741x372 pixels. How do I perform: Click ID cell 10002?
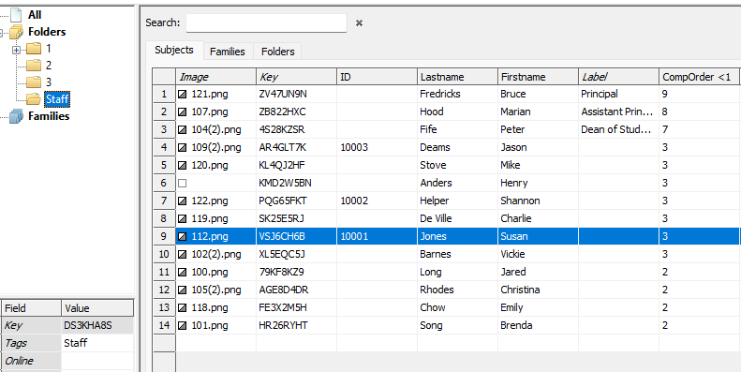[378, 201]
